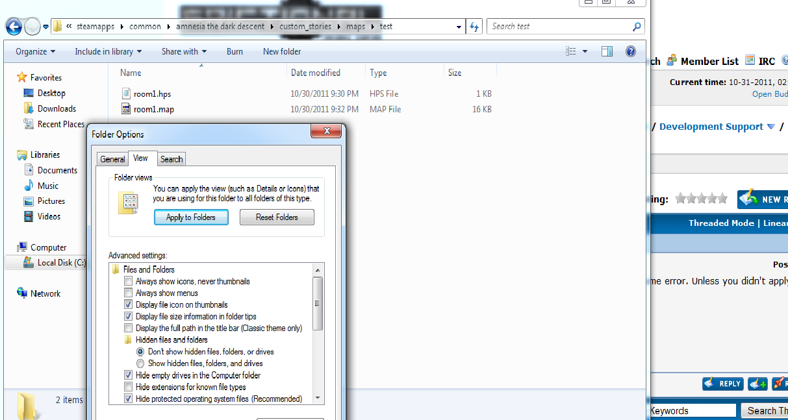Enable Always show menus checkbox
This screenshot has width=788, height=420.
click(129, 293)
